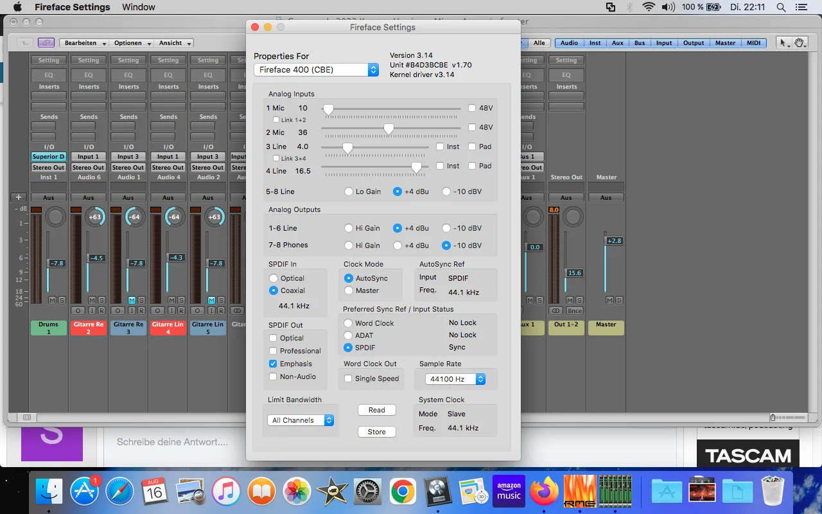Click the D button on the Master strip
Image resolution: width=822 pixels, height=514 pixels.
pos(619,300)
